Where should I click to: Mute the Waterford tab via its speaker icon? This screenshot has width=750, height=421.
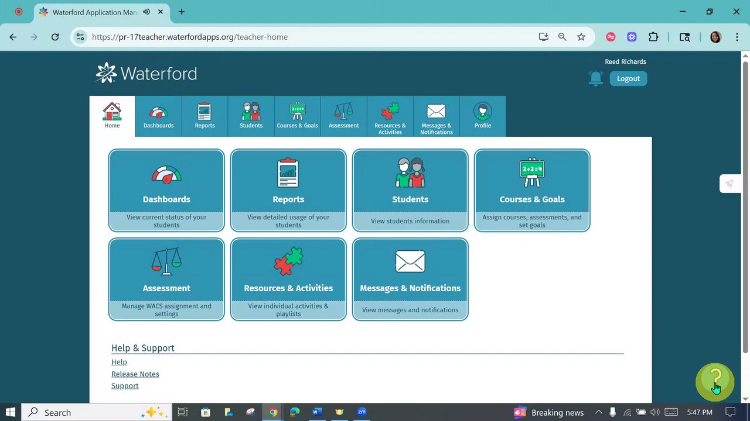click(x=146, y=12)
